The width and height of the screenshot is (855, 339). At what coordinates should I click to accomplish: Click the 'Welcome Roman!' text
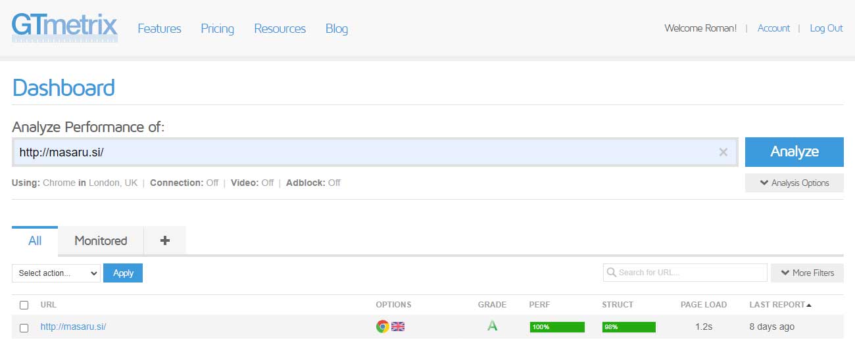coord(700,28)
